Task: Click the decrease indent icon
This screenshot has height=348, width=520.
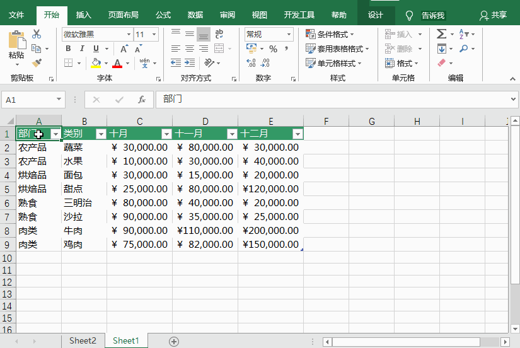Action: 176,62
